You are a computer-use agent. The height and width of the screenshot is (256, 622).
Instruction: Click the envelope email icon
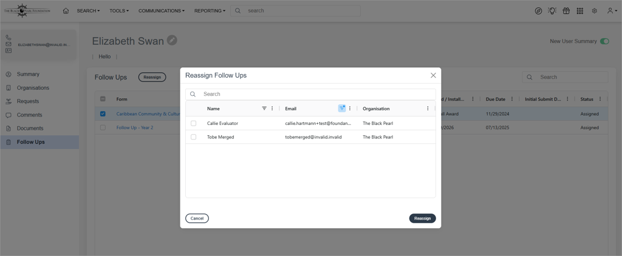9,44
